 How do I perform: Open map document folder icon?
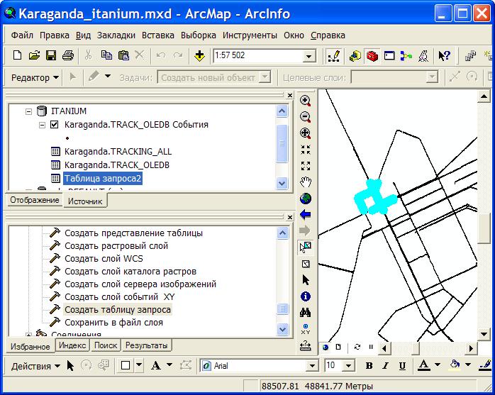point(34,56)
